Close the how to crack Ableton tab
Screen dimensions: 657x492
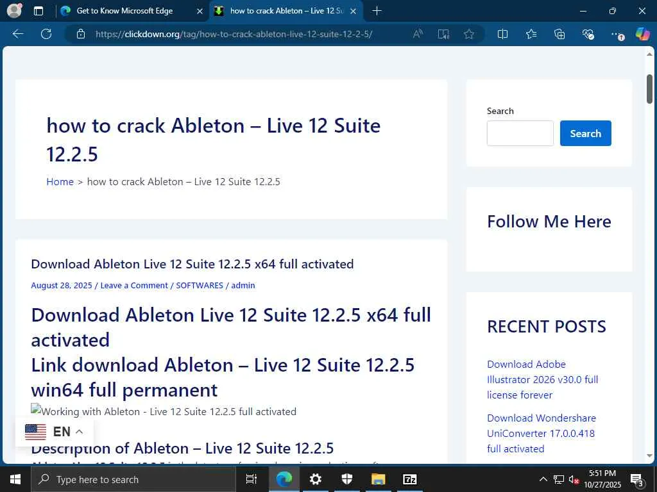354,12
